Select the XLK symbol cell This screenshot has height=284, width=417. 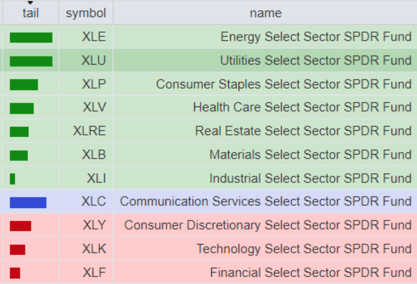[94, 249]
